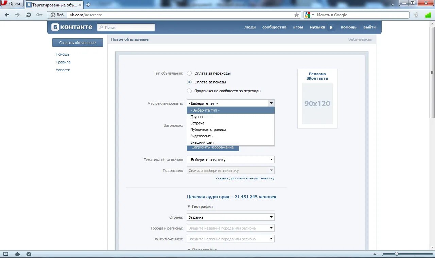Click the Opera Turbo indicator icon
The height and width of the screenshot is (258, 435).
[x=416, y=15]
